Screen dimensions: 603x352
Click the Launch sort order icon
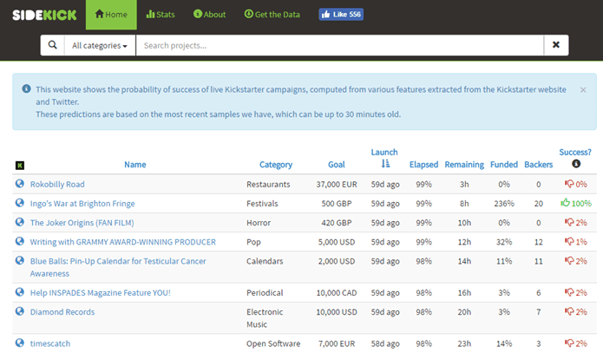385,164
